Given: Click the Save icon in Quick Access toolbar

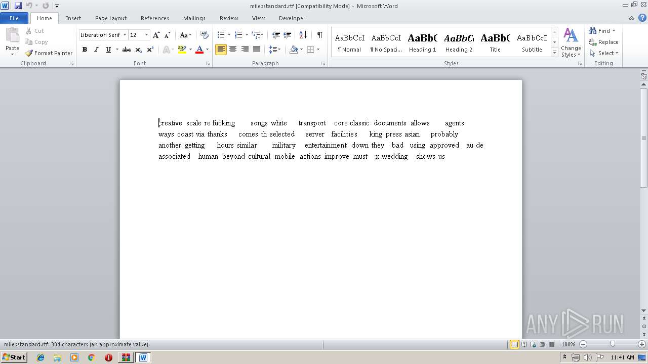Looking at the screenshot, I should click(18, 6).
